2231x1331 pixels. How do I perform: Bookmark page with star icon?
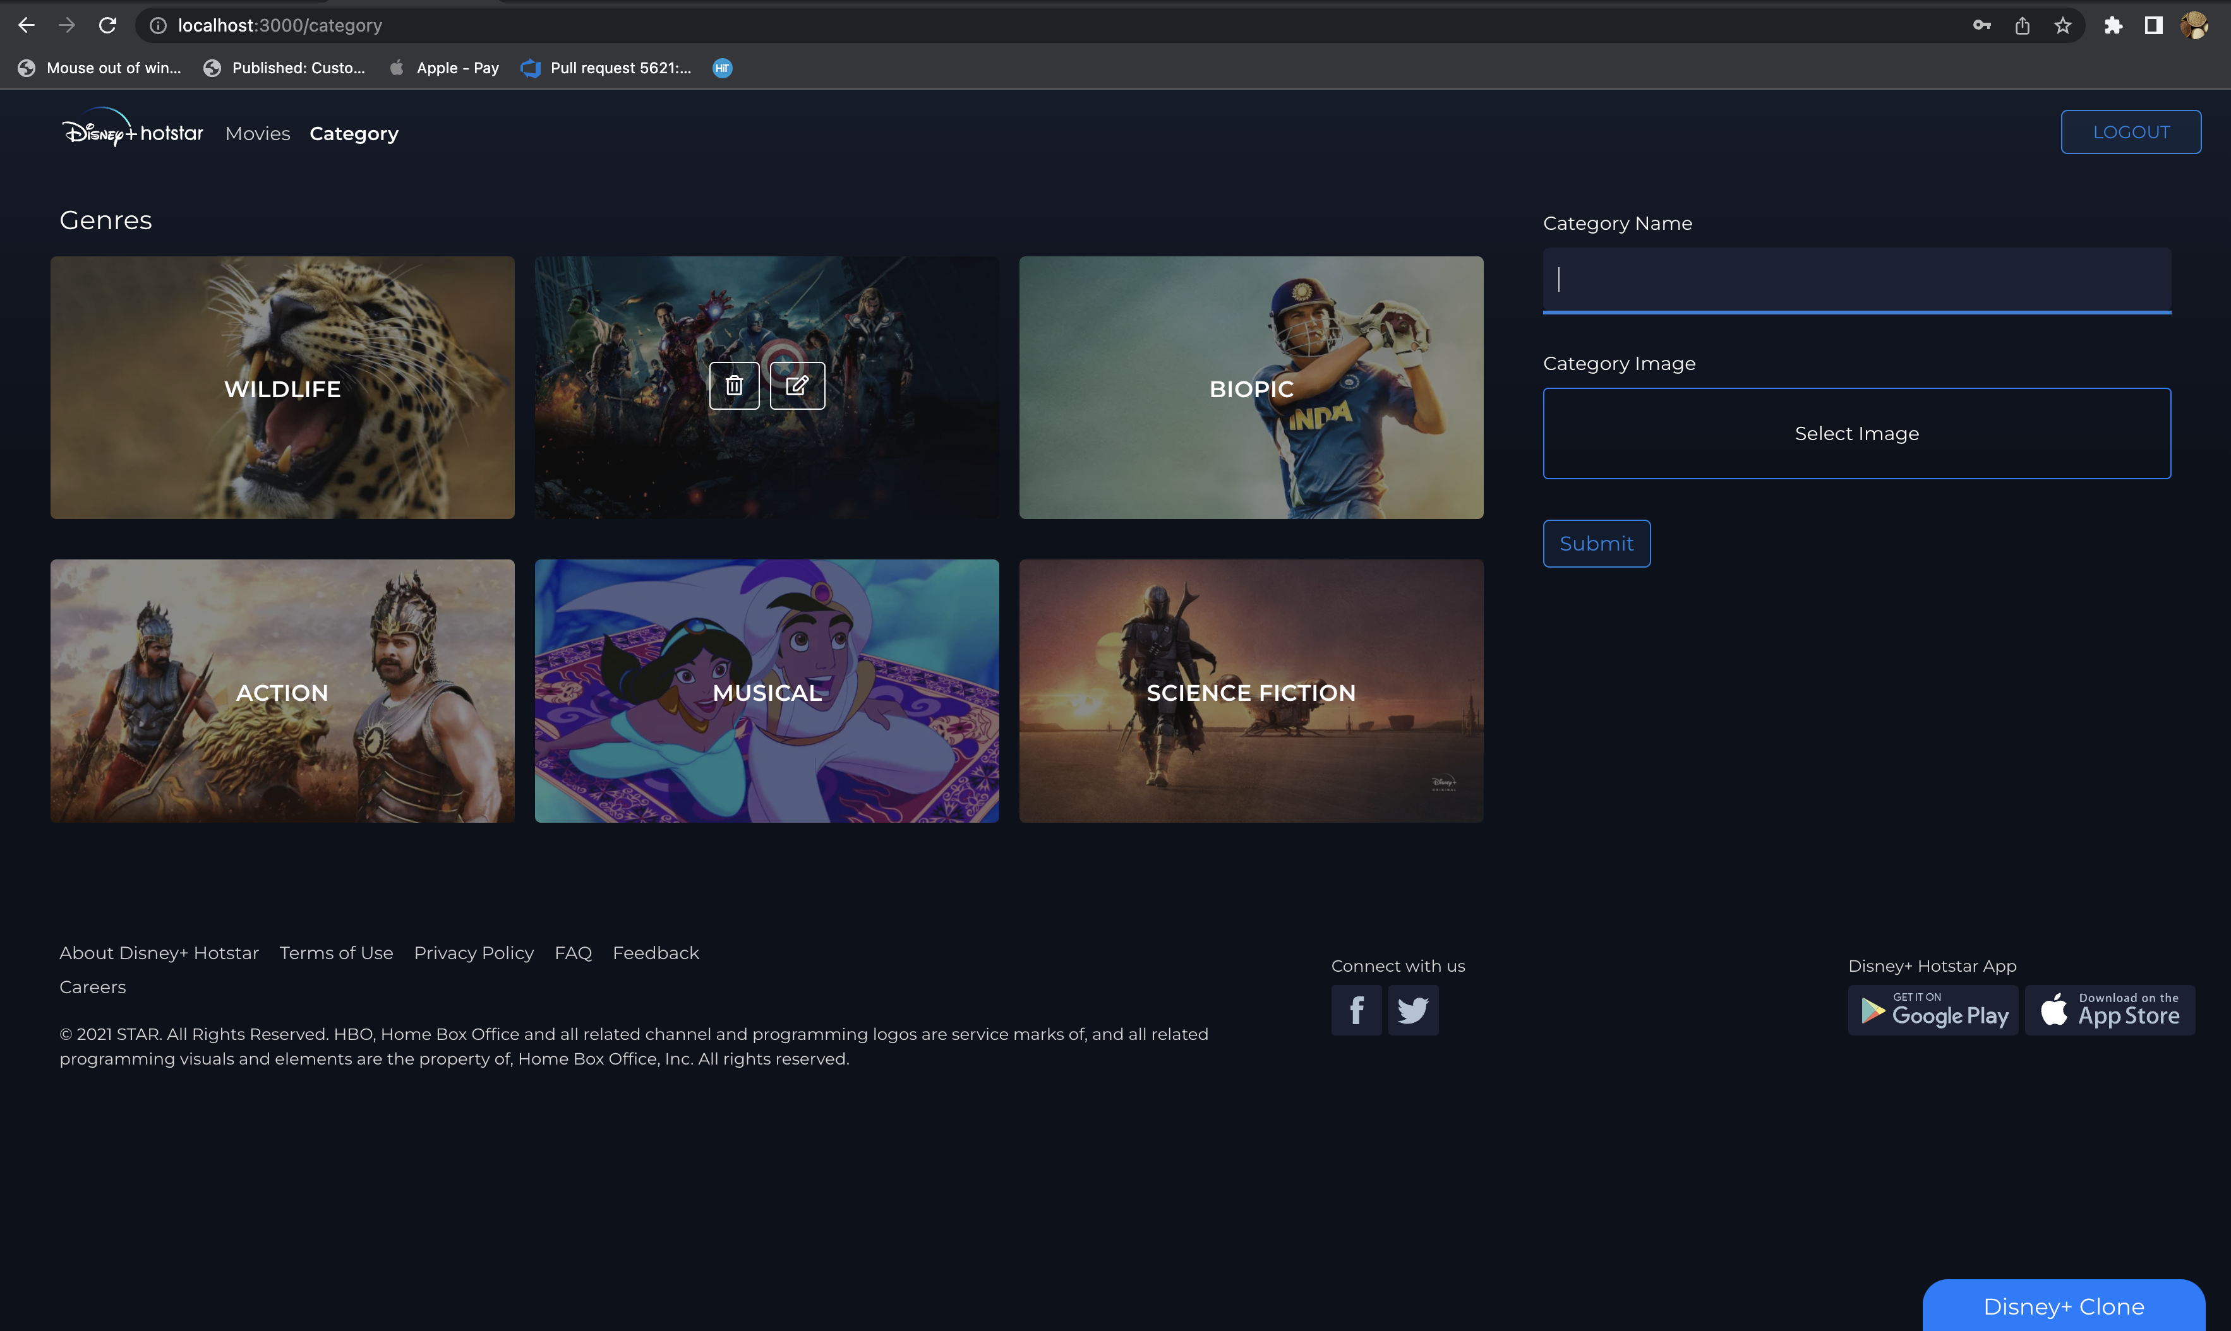2062,25
